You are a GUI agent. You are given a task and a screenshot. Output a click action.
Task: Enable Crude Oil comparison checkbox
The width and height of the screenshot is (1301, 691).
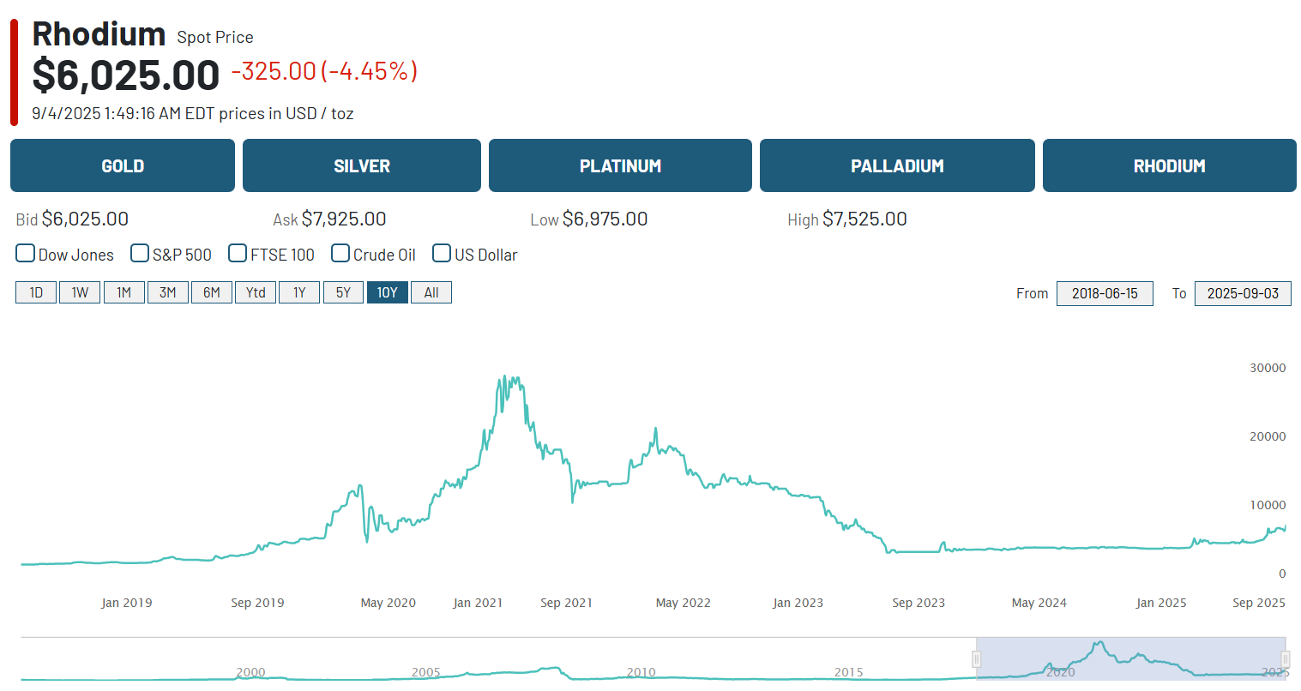click(x=340, y=254)
